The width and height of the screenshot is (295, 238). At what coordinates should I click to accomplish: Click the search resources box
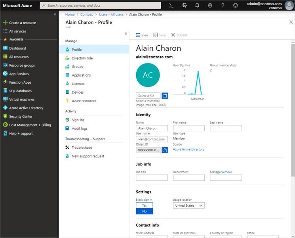pyautogui.click(x=100, y=6)
